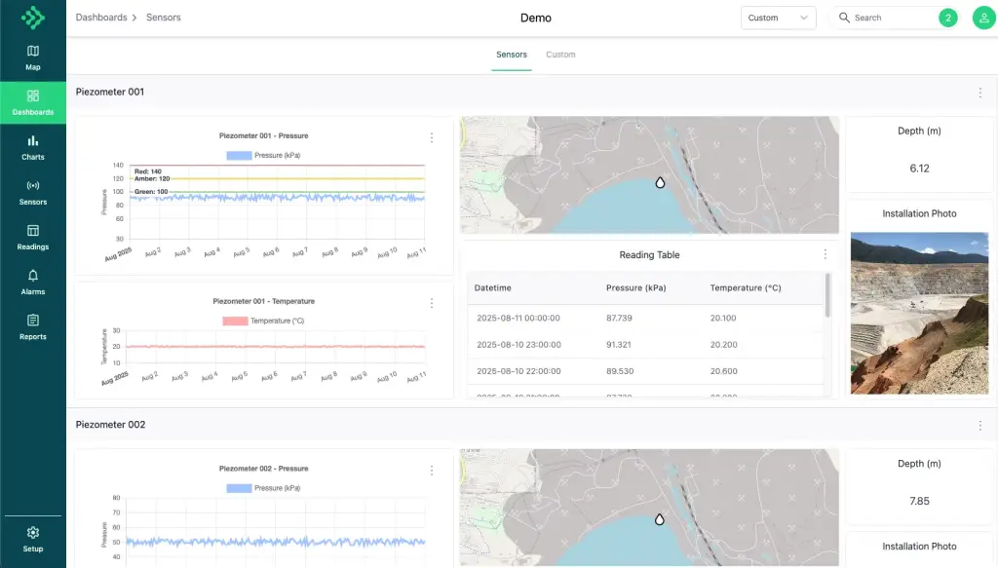Screen dimensions: 998x568
Task: Open the Map page from sidebar
Action: click(33, 57)
